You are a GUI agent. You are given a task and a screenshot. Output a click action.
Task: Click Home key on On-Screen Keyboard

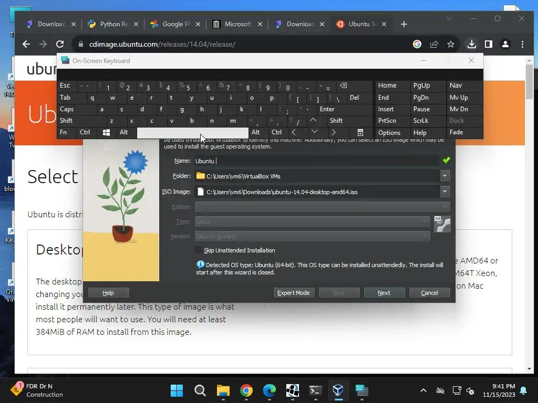(x=392, y=86)
